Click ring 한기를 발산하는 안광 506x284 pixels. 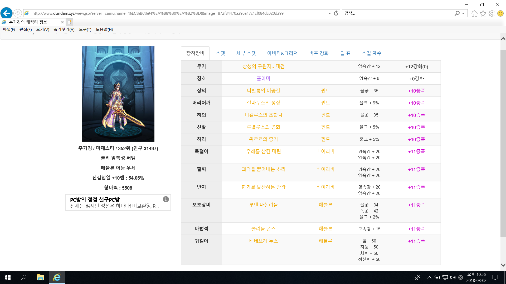click(264, 187)
